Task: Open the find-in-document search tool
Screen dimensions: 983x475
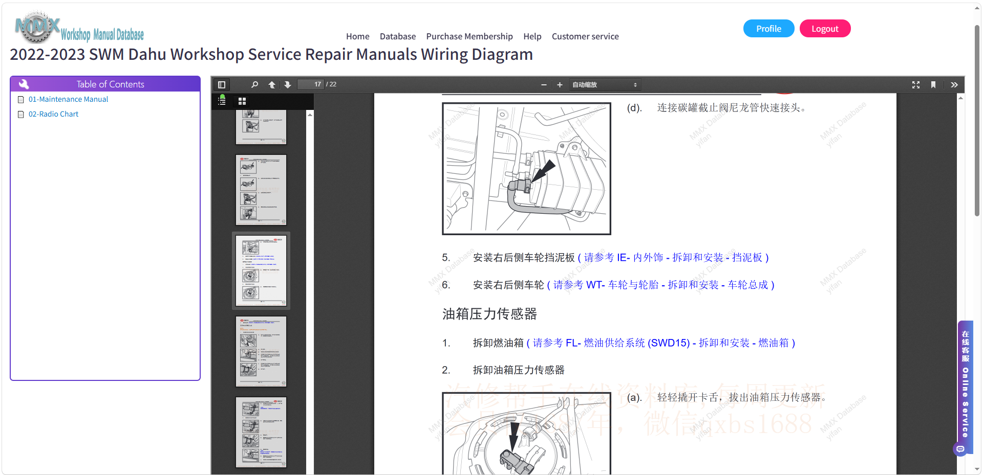Action: pos(254,85)
